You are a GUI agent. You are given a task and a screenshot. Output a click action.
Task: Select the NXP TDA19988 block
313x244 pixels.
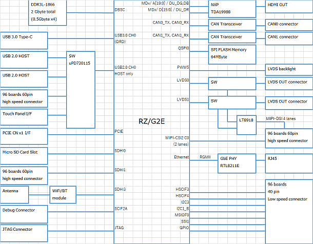point(232,9)
